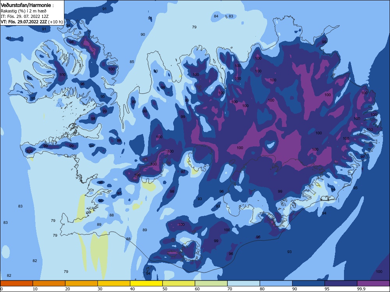
Task: Click the 0–10 dark orange legend swatch
Action: point(16,283)
